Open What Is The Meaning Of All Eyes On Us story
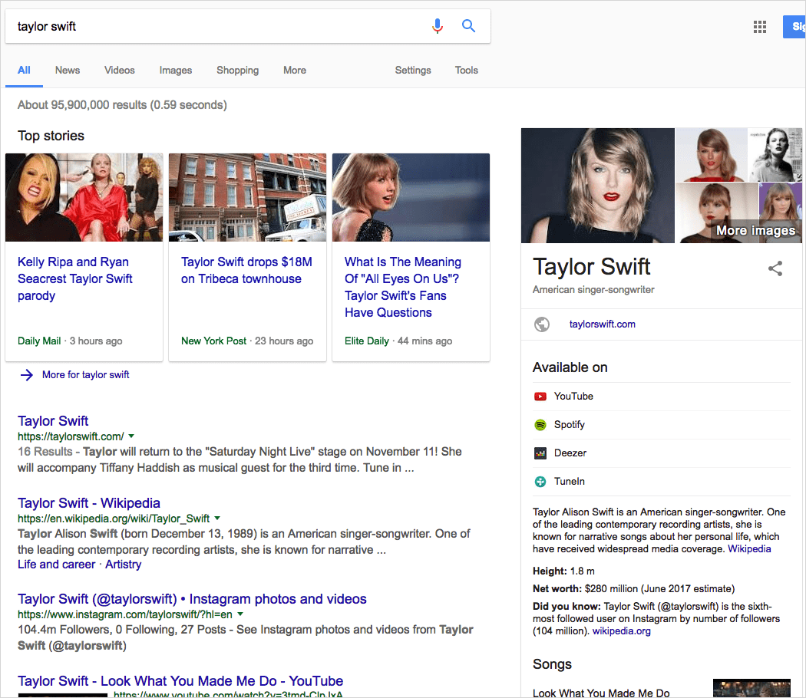Screen dimensions: 806x698 (x=403, y=287)
